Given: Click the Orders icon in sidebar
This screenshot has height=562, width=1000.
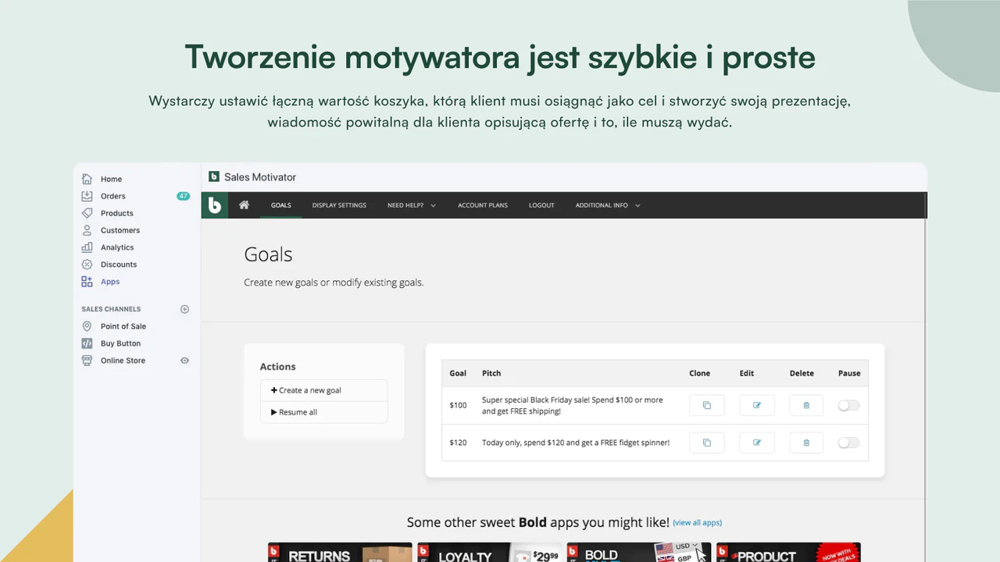Looking at the screenshot, I should pos(87,196).
